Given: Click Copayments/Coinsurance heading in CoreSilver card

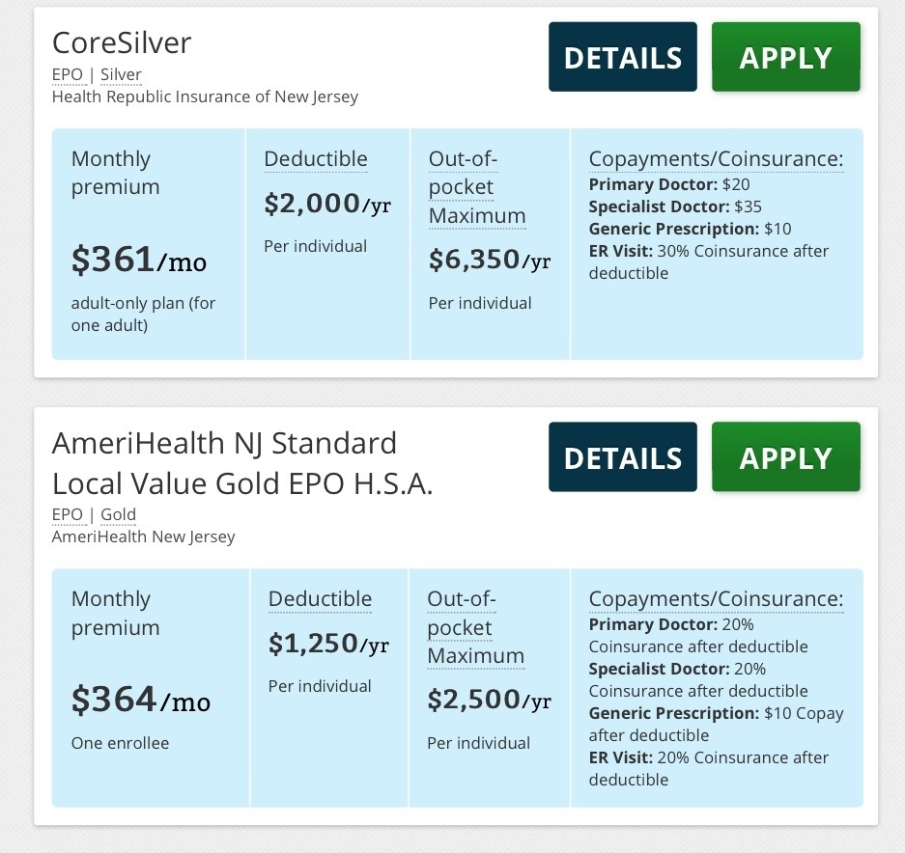Looking at the screenshot, I should click(x=715, y=159).
